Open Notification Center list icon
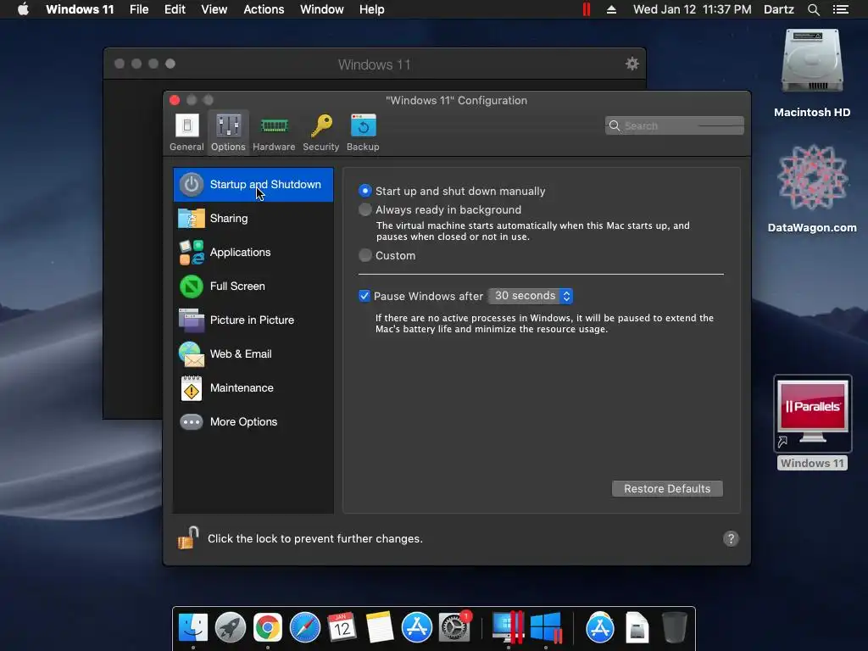 click(840, 9)
